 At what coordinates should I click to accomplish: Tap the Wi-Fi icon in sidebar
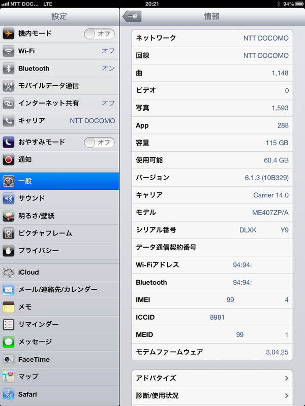tap(8, 51)
